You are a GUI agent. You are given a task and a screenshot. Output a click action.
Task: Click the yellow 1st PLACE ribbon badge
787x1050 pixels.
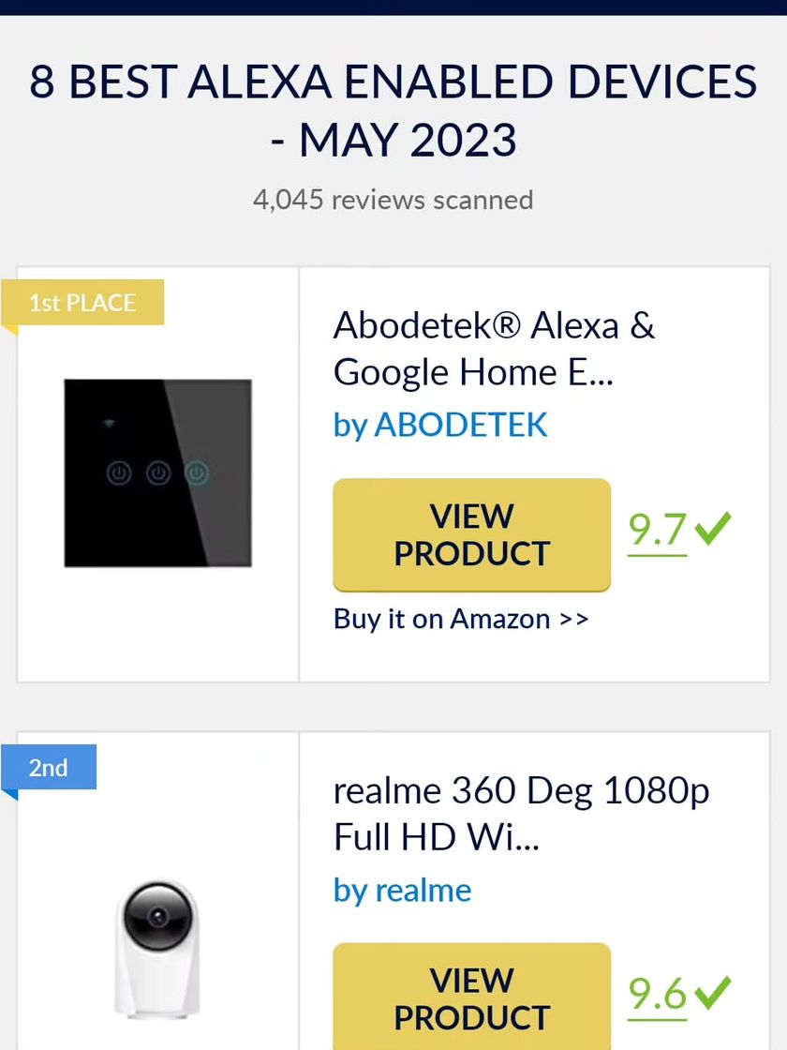pyautogui.click(x=82, y=303)
